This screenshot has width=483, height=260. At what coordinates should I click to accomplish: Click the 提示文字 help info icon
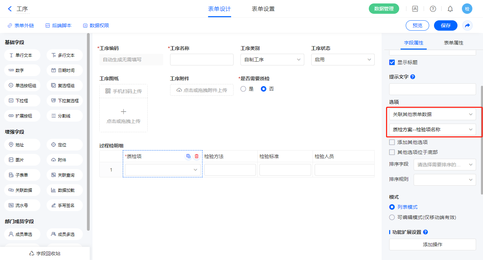413,77
